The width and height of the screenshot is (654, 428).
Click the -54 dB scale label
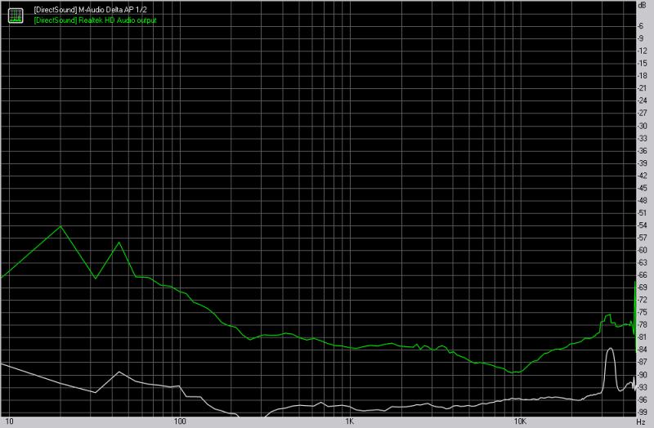(x=643, y=225)
